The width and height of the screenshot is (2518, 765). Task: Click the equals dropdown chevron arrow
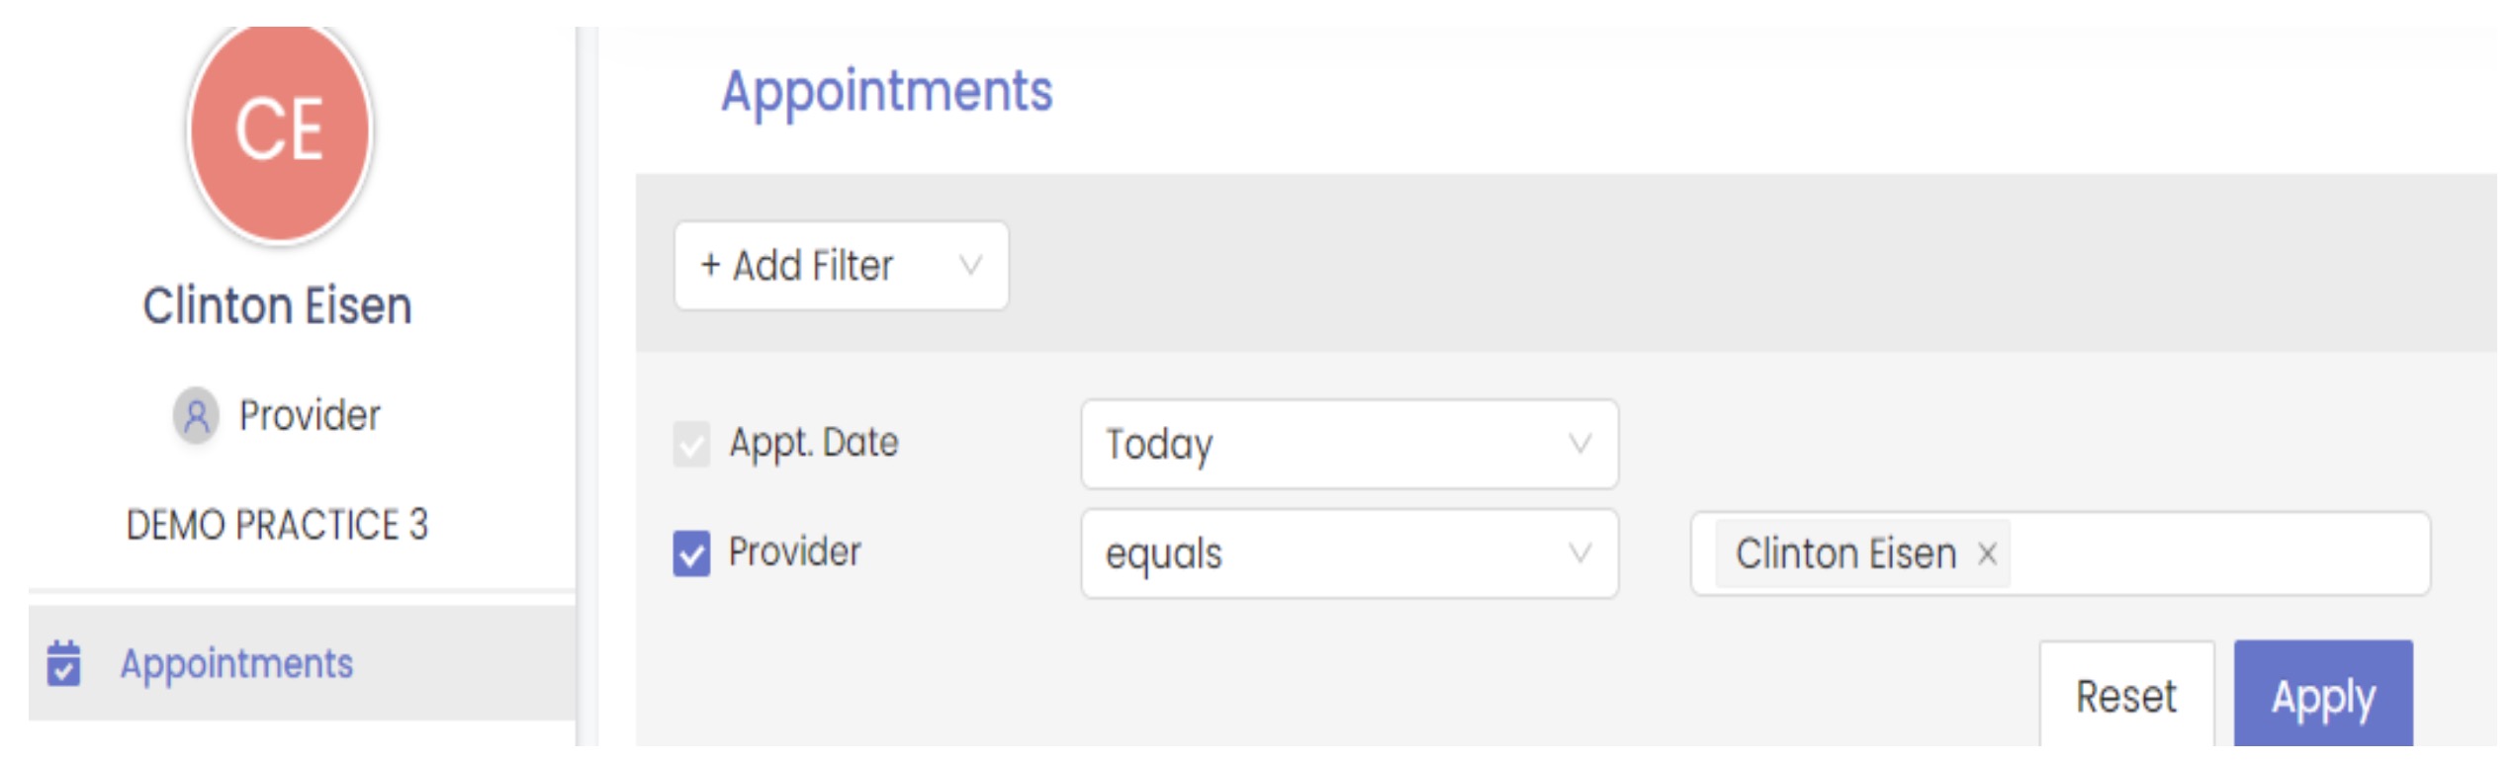click(1579, 553)
